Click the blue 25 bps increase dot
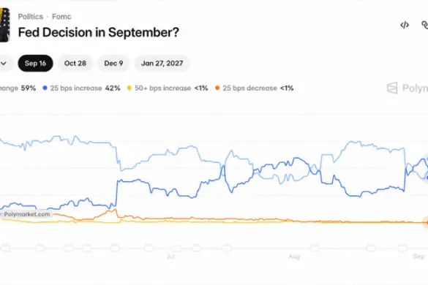 click(x=45, y=88)
